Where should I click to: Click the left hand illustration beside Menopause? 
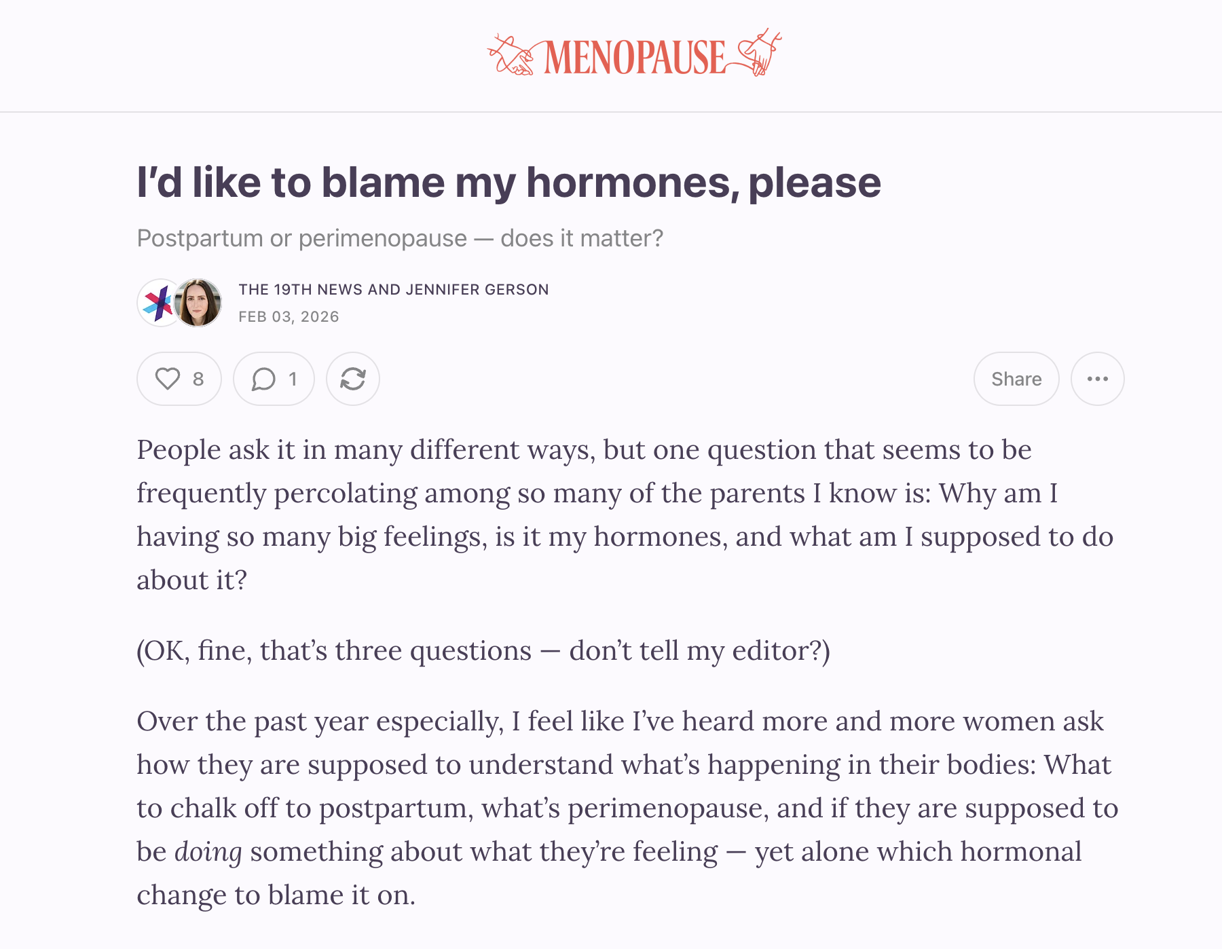(514, 56)
